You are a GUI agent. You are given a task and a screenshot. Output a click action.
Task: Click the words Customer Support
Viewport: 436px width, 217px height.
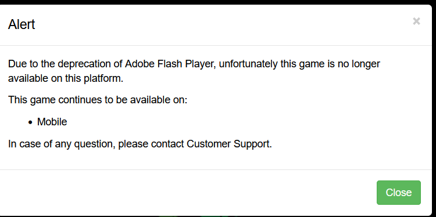coord(229,144)
